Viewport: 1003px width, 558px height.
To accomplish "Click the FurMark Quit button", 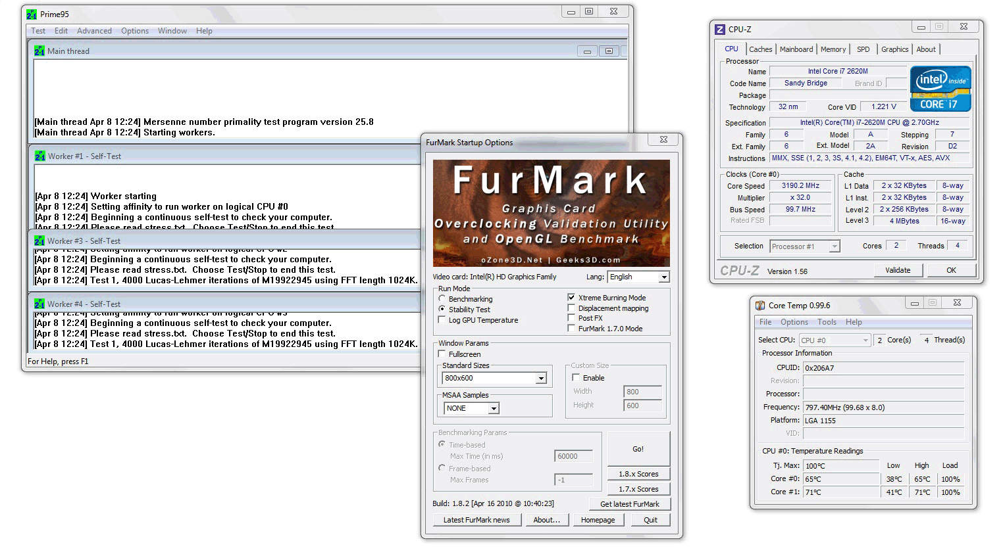I will [x=650, y=520].
